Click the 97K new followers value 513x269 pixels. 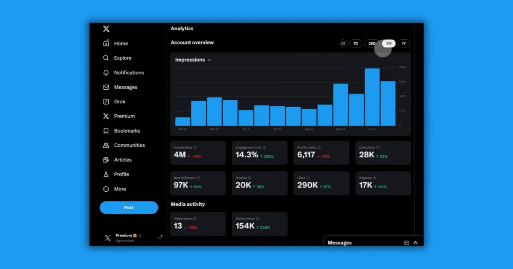[181, 185]
